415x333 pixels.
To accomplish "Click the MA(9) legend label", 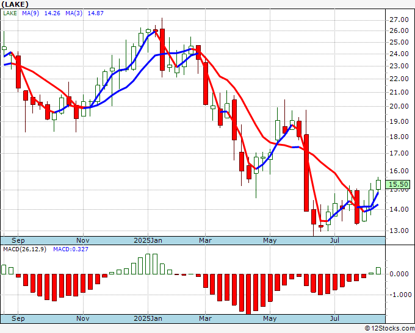I will coord(31,13).
